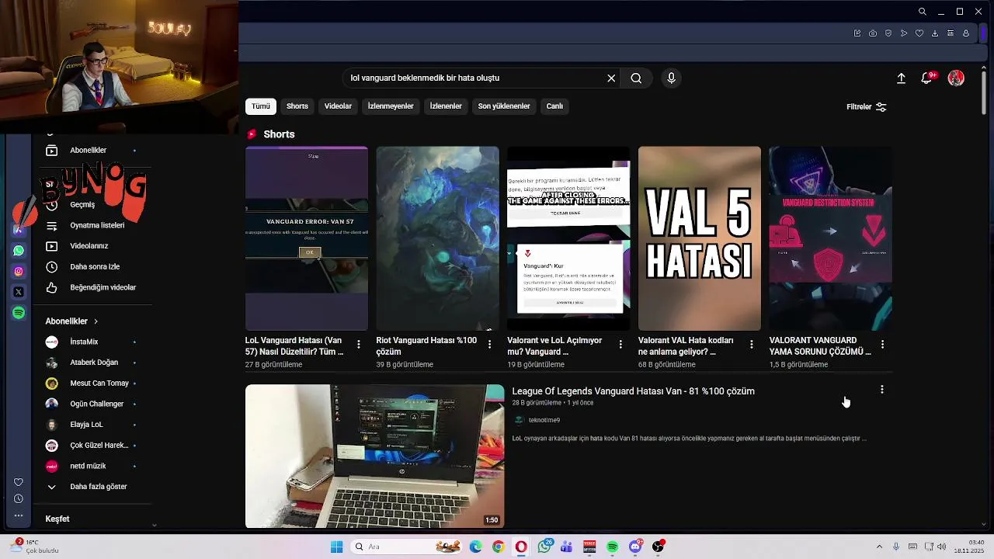Open the VANGUARD ERROR: VAN 57 short thumbnail

click(x=307, y=238)
